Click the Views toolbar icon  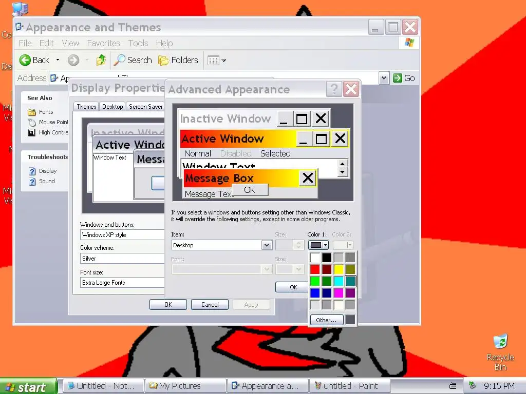[x=213, y=61]
